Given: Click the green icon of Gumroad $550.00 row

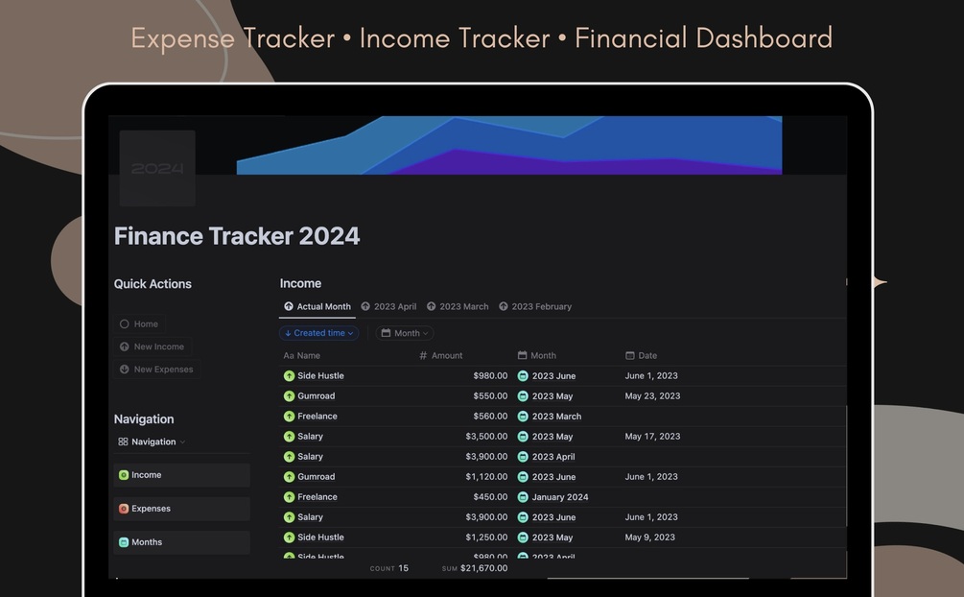Looking at the screenshot, I should pyautogui.click(x=289, y=396).
